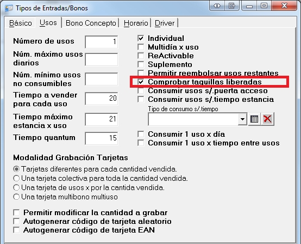This screenshot has height=244, width=301.
Task: Maximize the window with the restore icon
Action: click(264, 5)
